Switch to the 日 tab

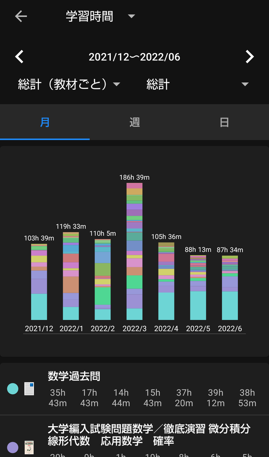click(x=224, y=122)
